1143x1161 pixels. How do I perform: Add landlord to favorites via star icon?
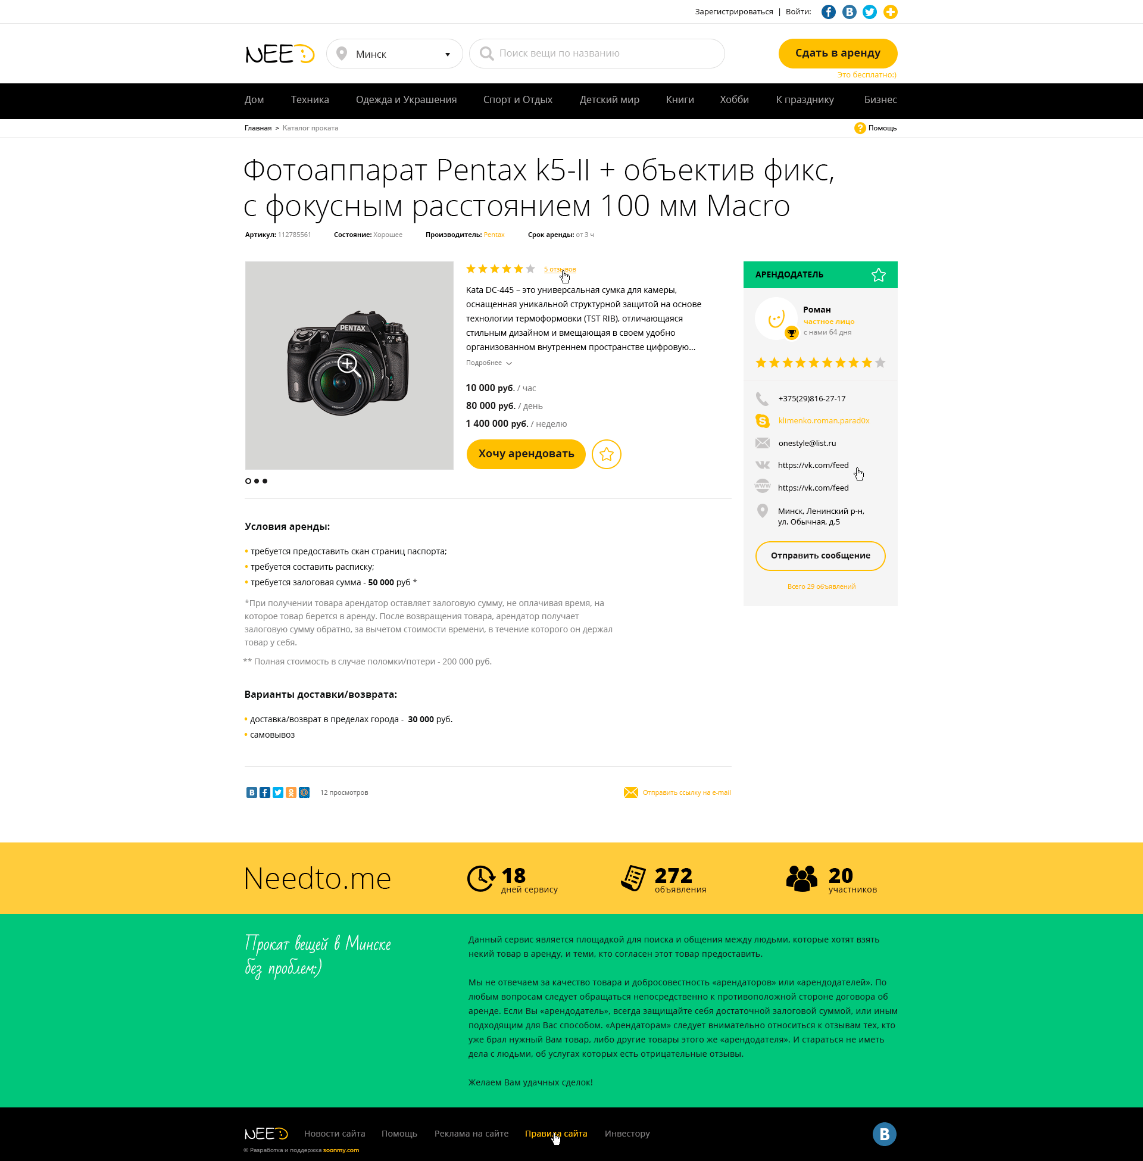878,275
